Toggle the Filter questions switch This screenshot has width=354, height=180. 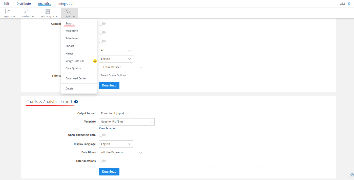pos(102,161)
